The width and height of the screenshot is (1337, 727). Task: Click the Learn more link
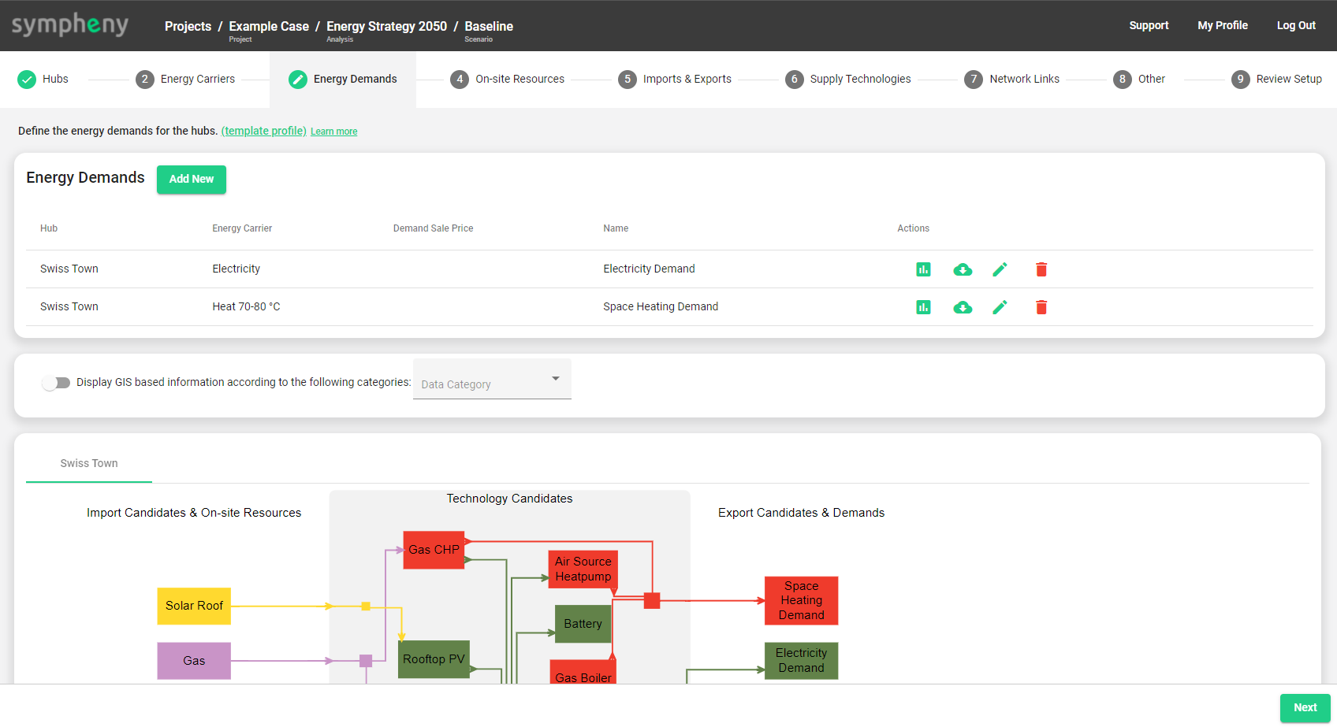point(333,132)
